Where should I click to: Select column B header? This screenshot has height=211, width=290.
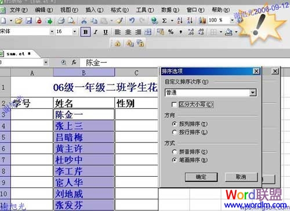click(x=84, y=73)
